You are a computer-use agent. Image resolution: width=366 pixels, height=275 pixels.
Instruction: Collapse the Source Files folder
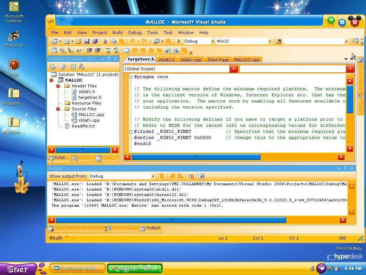[x=58, y=109]
